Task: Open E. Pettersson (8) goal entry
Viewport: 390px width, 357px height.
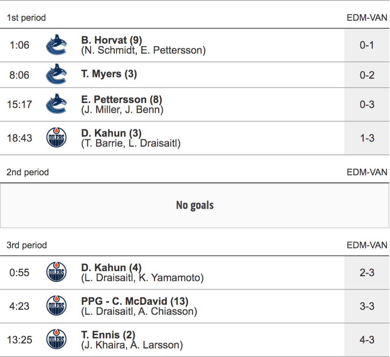Action: tap(121, 100)
